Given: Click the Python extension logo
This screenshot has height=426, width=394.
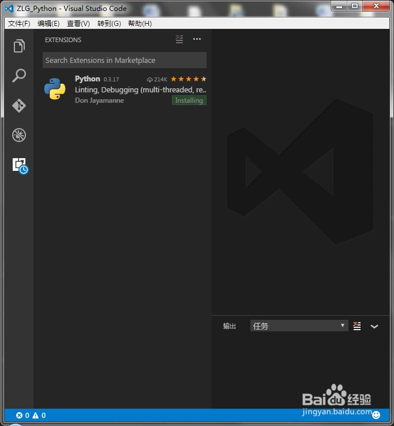Looking at the screenshot, I should [55, 89].
